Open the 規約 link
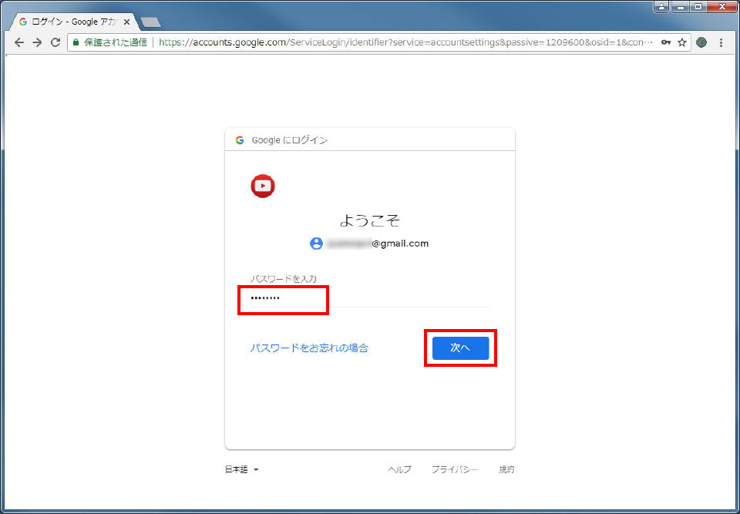The image size is (740, 514). [507, 469]
